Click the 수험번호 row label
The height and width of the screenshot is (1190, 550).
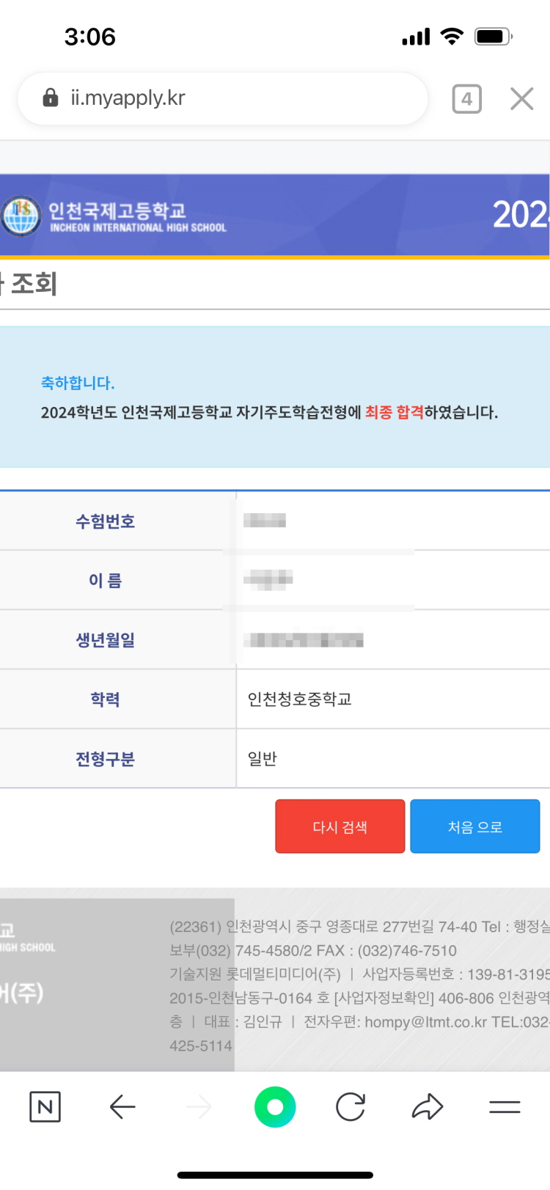tap(106, 521)
